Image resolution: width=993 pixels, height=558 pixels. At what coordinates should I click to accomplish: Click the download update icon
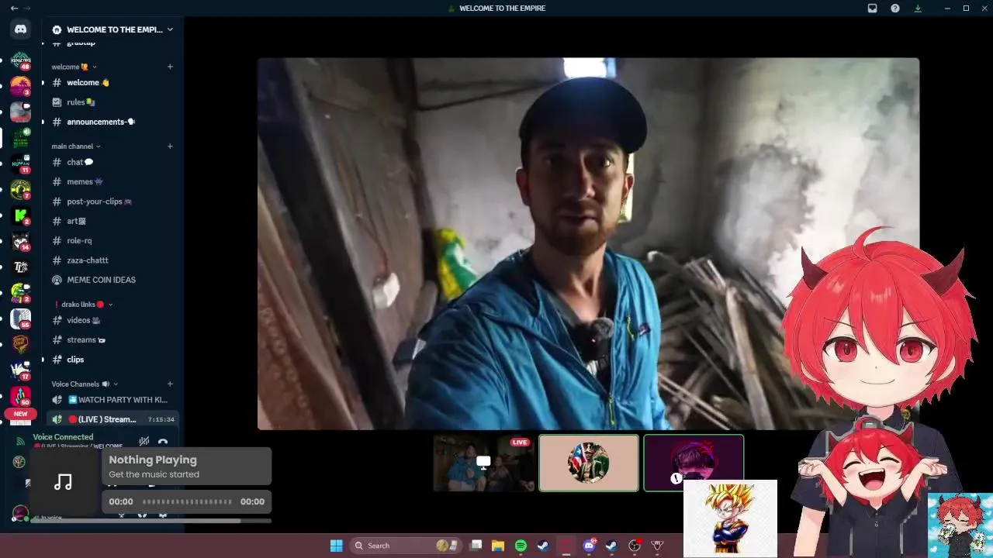918,8
